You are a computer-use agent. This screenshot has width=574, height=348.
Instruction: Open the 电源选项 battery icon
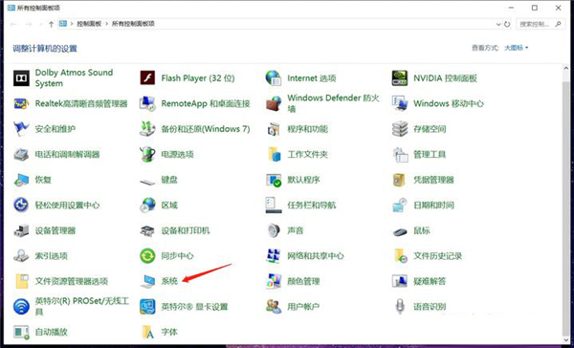(x=147, y=154)
